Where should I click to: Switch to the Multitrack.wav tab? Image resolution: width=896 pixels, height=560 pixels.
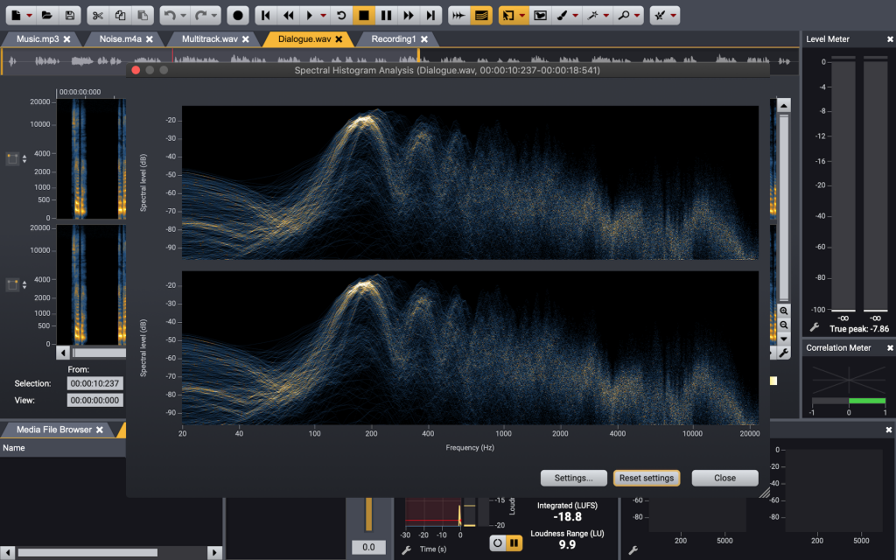209,39
